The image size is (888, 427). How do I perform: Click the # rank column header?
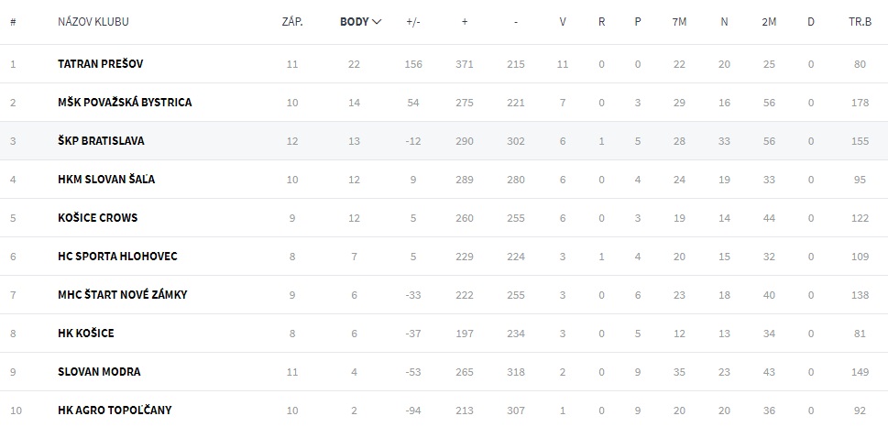pos(13,22)
